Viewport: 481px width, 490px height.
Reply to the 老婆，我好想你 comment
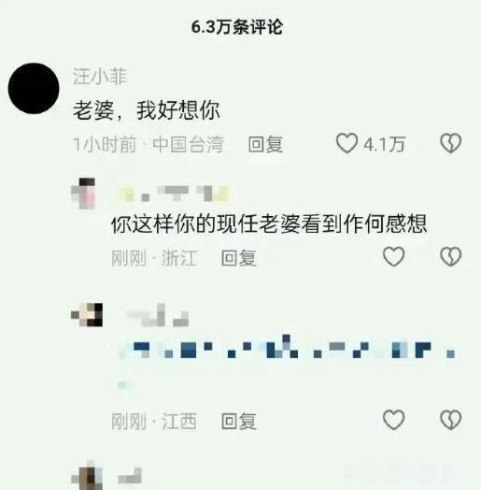point(265,144)
